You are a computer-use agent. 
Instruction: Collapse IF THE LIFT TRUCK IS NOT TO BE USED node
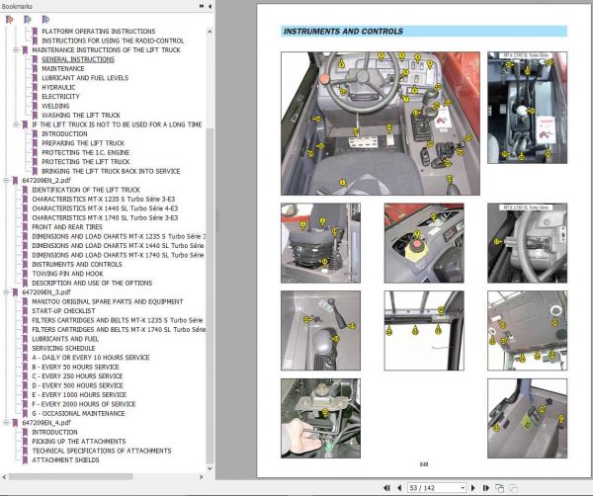pos(16,124)
